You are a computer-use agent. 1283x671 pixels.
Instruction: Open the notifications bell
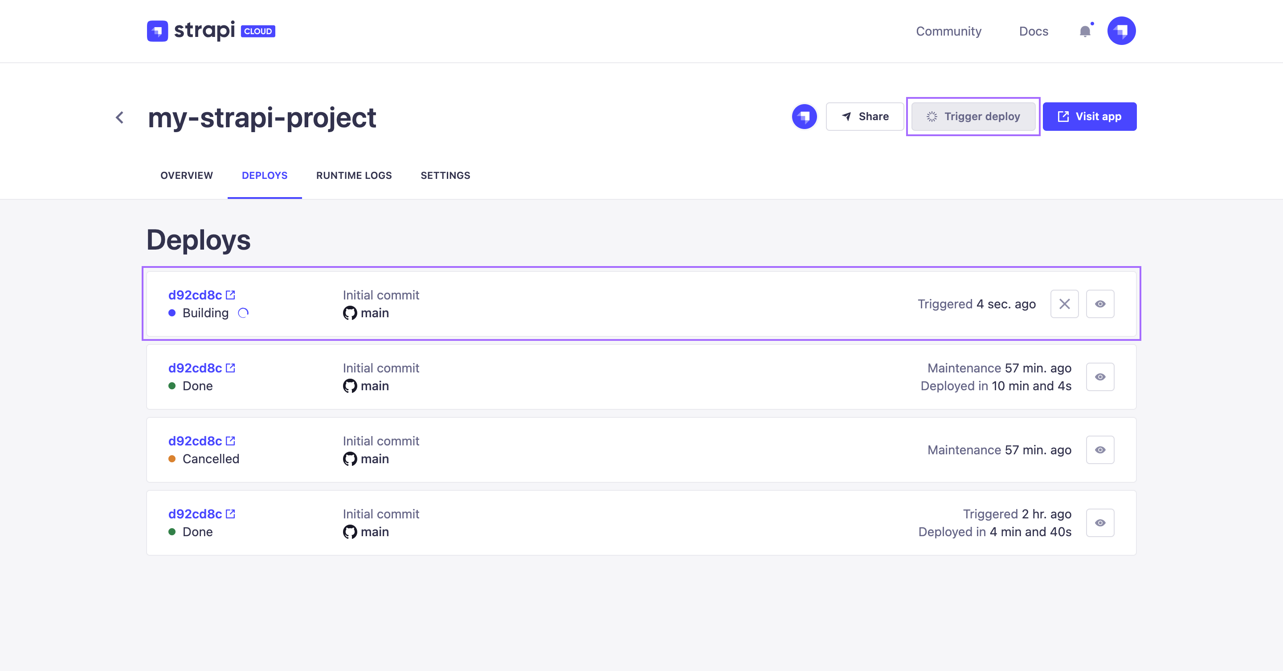coord(1085,31)
